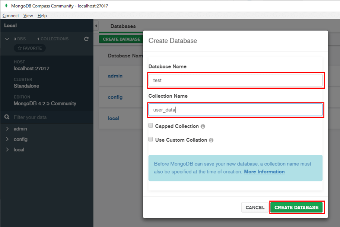This screenshot has width=340, height=227.
Task: Expand the admin database in sidebar
Action: coord(7,129)
